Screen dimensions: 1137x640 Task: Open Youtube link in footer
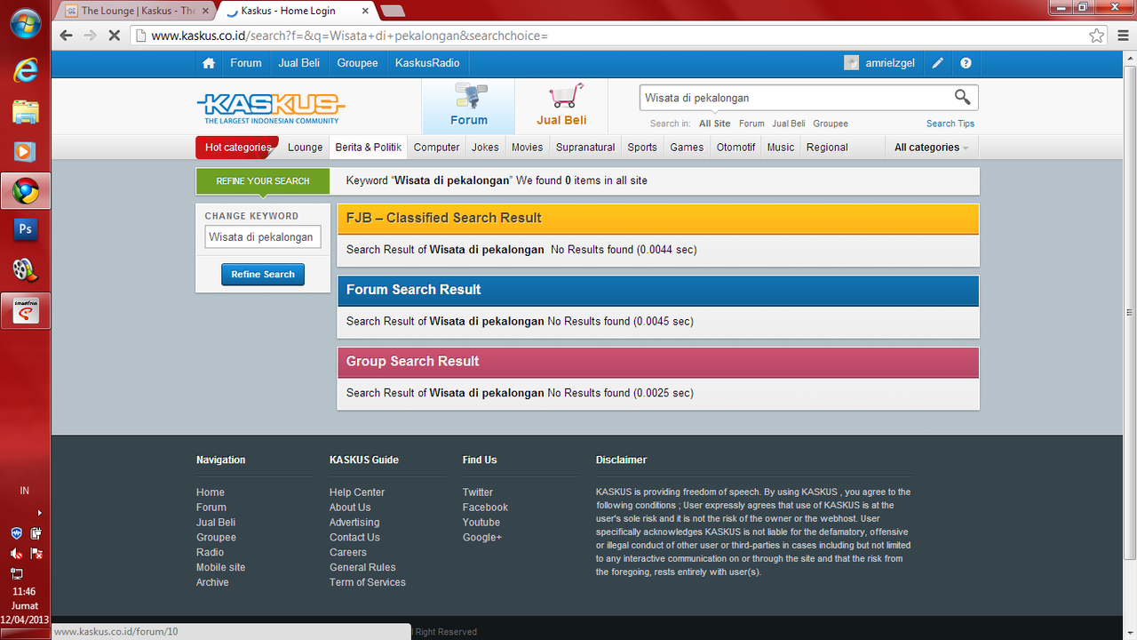coord(481,523)
